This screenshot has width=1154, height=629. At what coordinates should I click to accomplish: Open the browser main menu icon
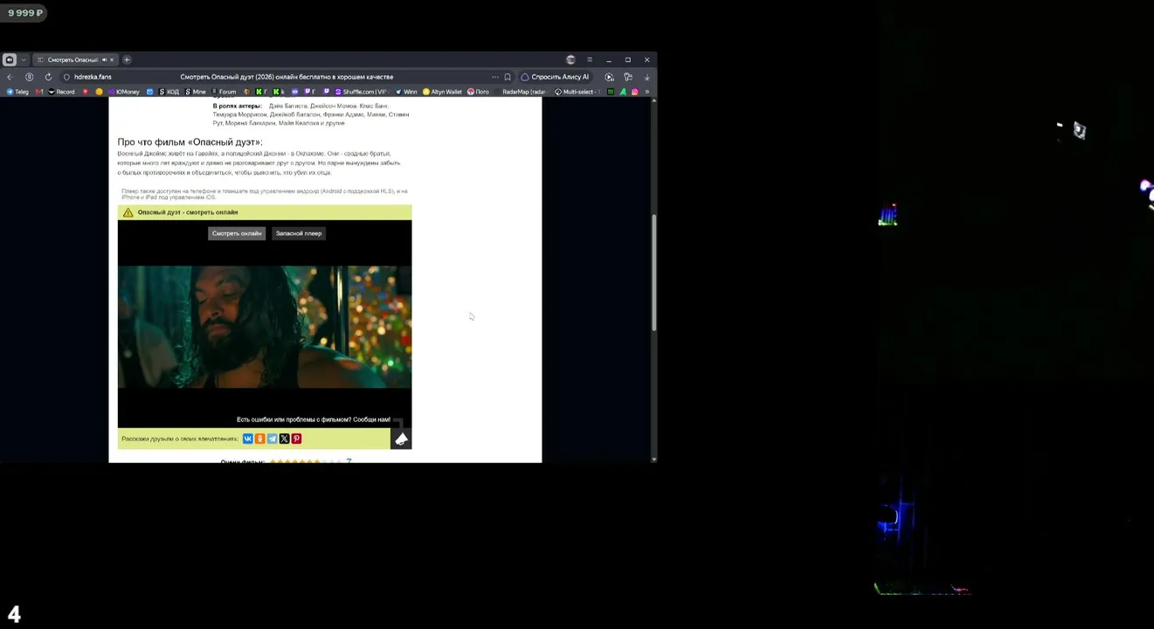[x=590, y=59]
